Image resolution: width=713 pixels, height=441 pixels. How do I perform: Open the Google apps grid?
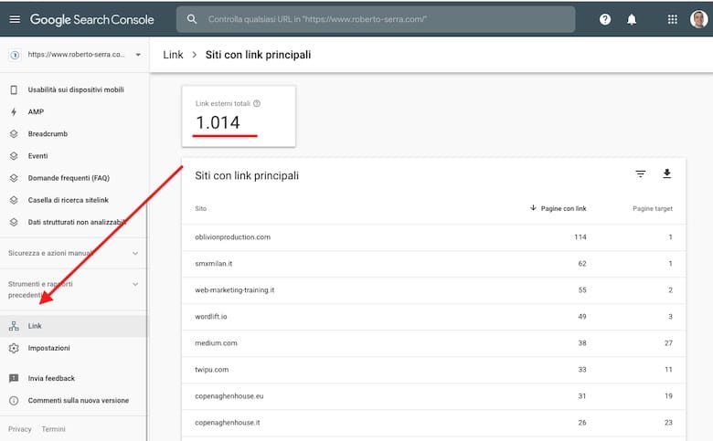(x=672, y=19)
